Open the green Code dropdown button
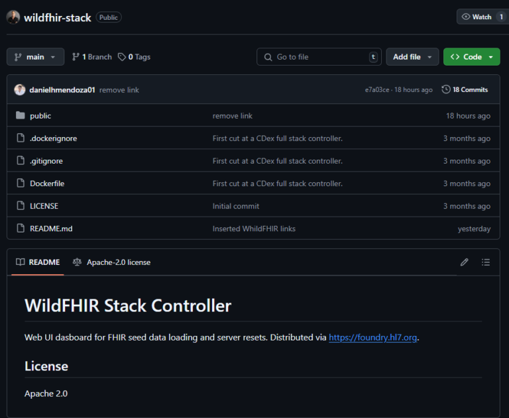 (x=472, y=57)
